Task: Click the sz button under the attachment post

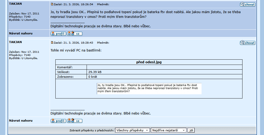Action: click(x=75, y=121)
